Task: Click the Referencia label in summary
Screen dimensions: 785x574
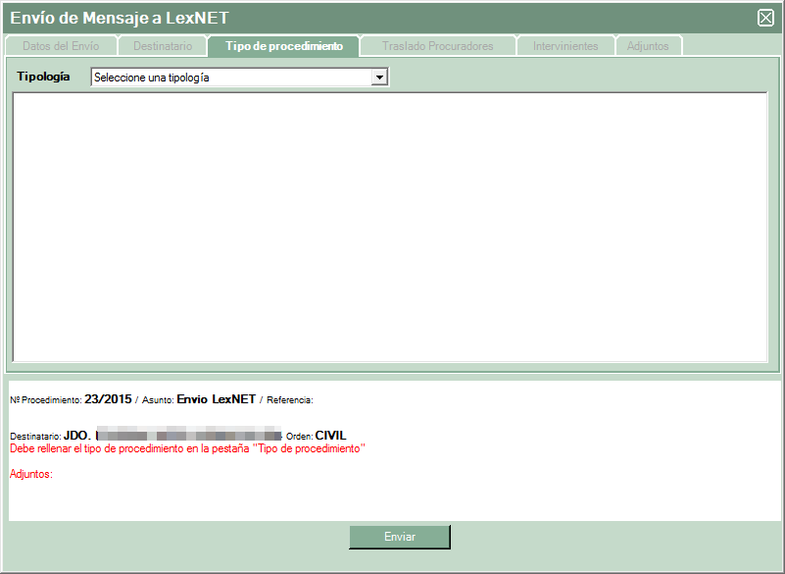Action: pos(289,400)
